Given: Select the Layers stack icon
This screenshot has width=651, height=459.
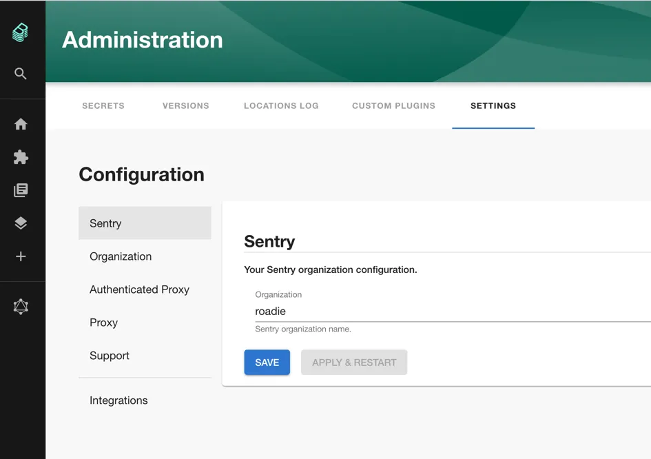Looking at the screenshot, I should pos(20,223).
